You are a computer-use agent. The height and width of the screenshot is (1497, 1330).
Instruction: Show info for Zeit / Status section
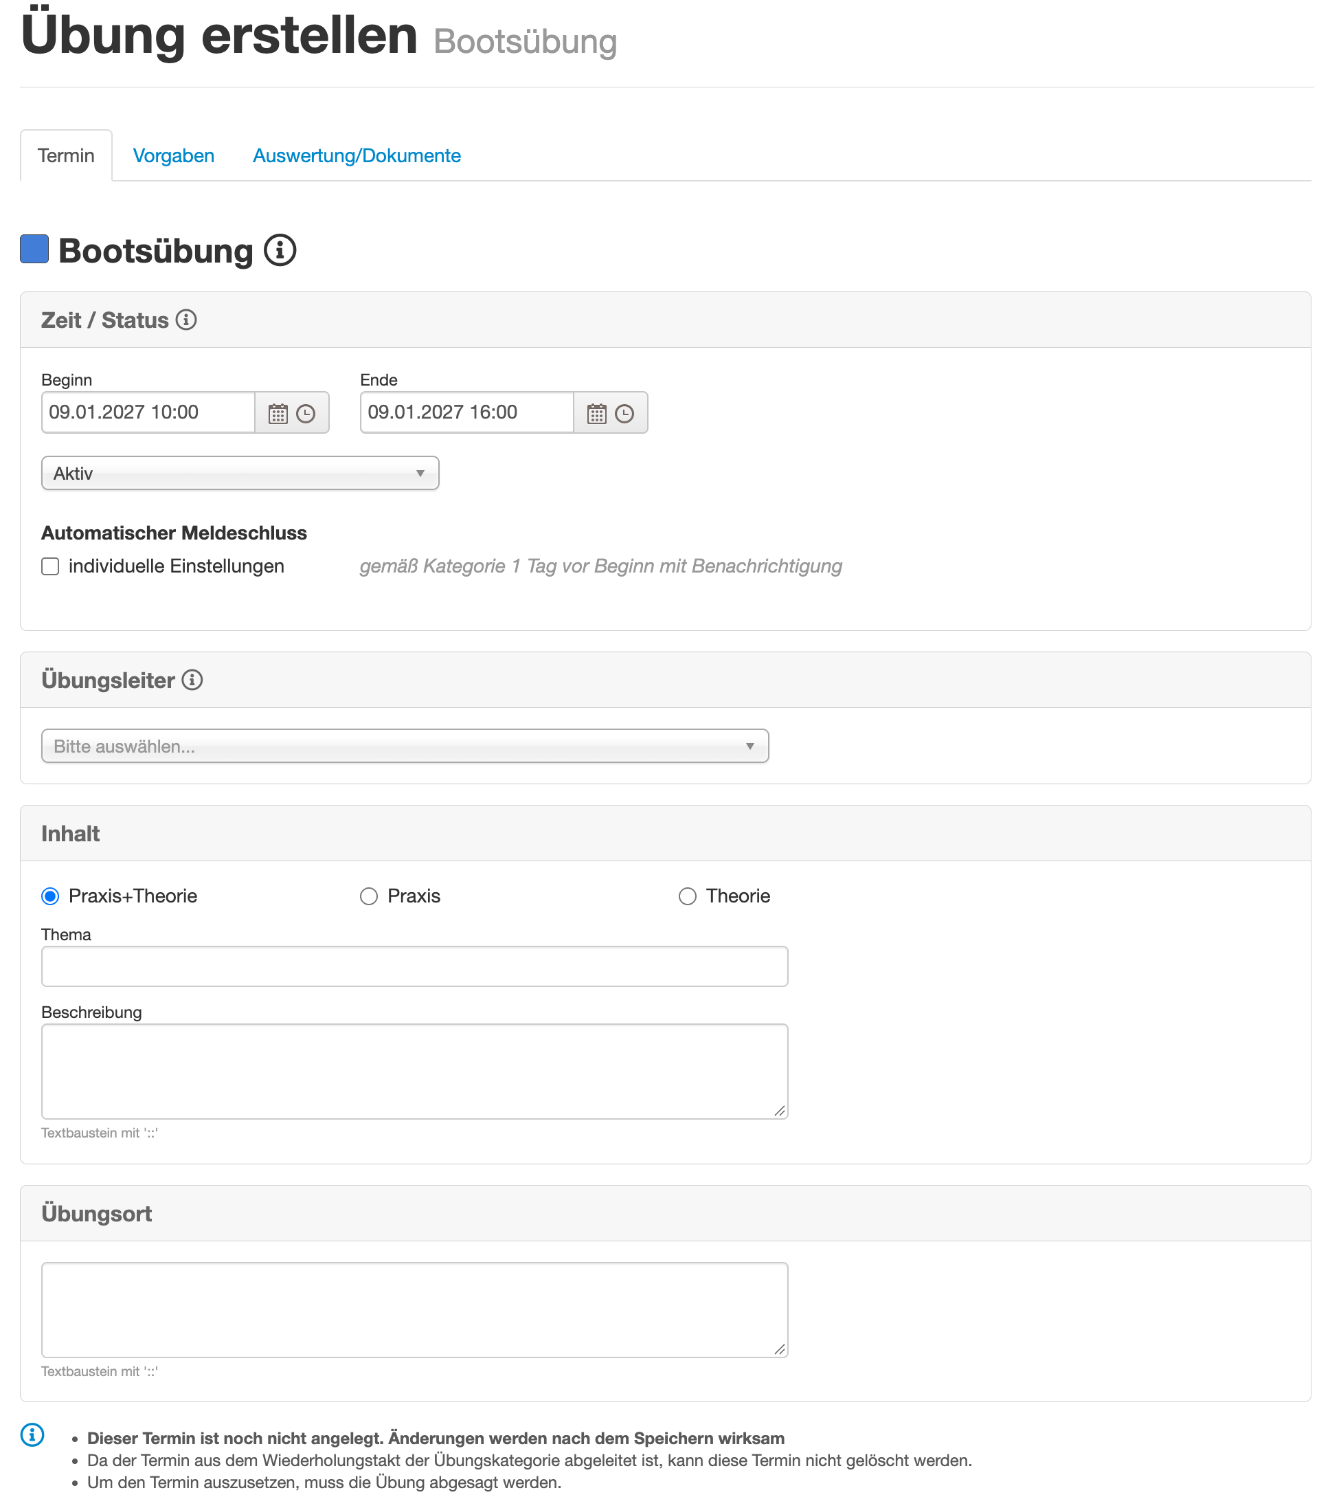point(186,320)
